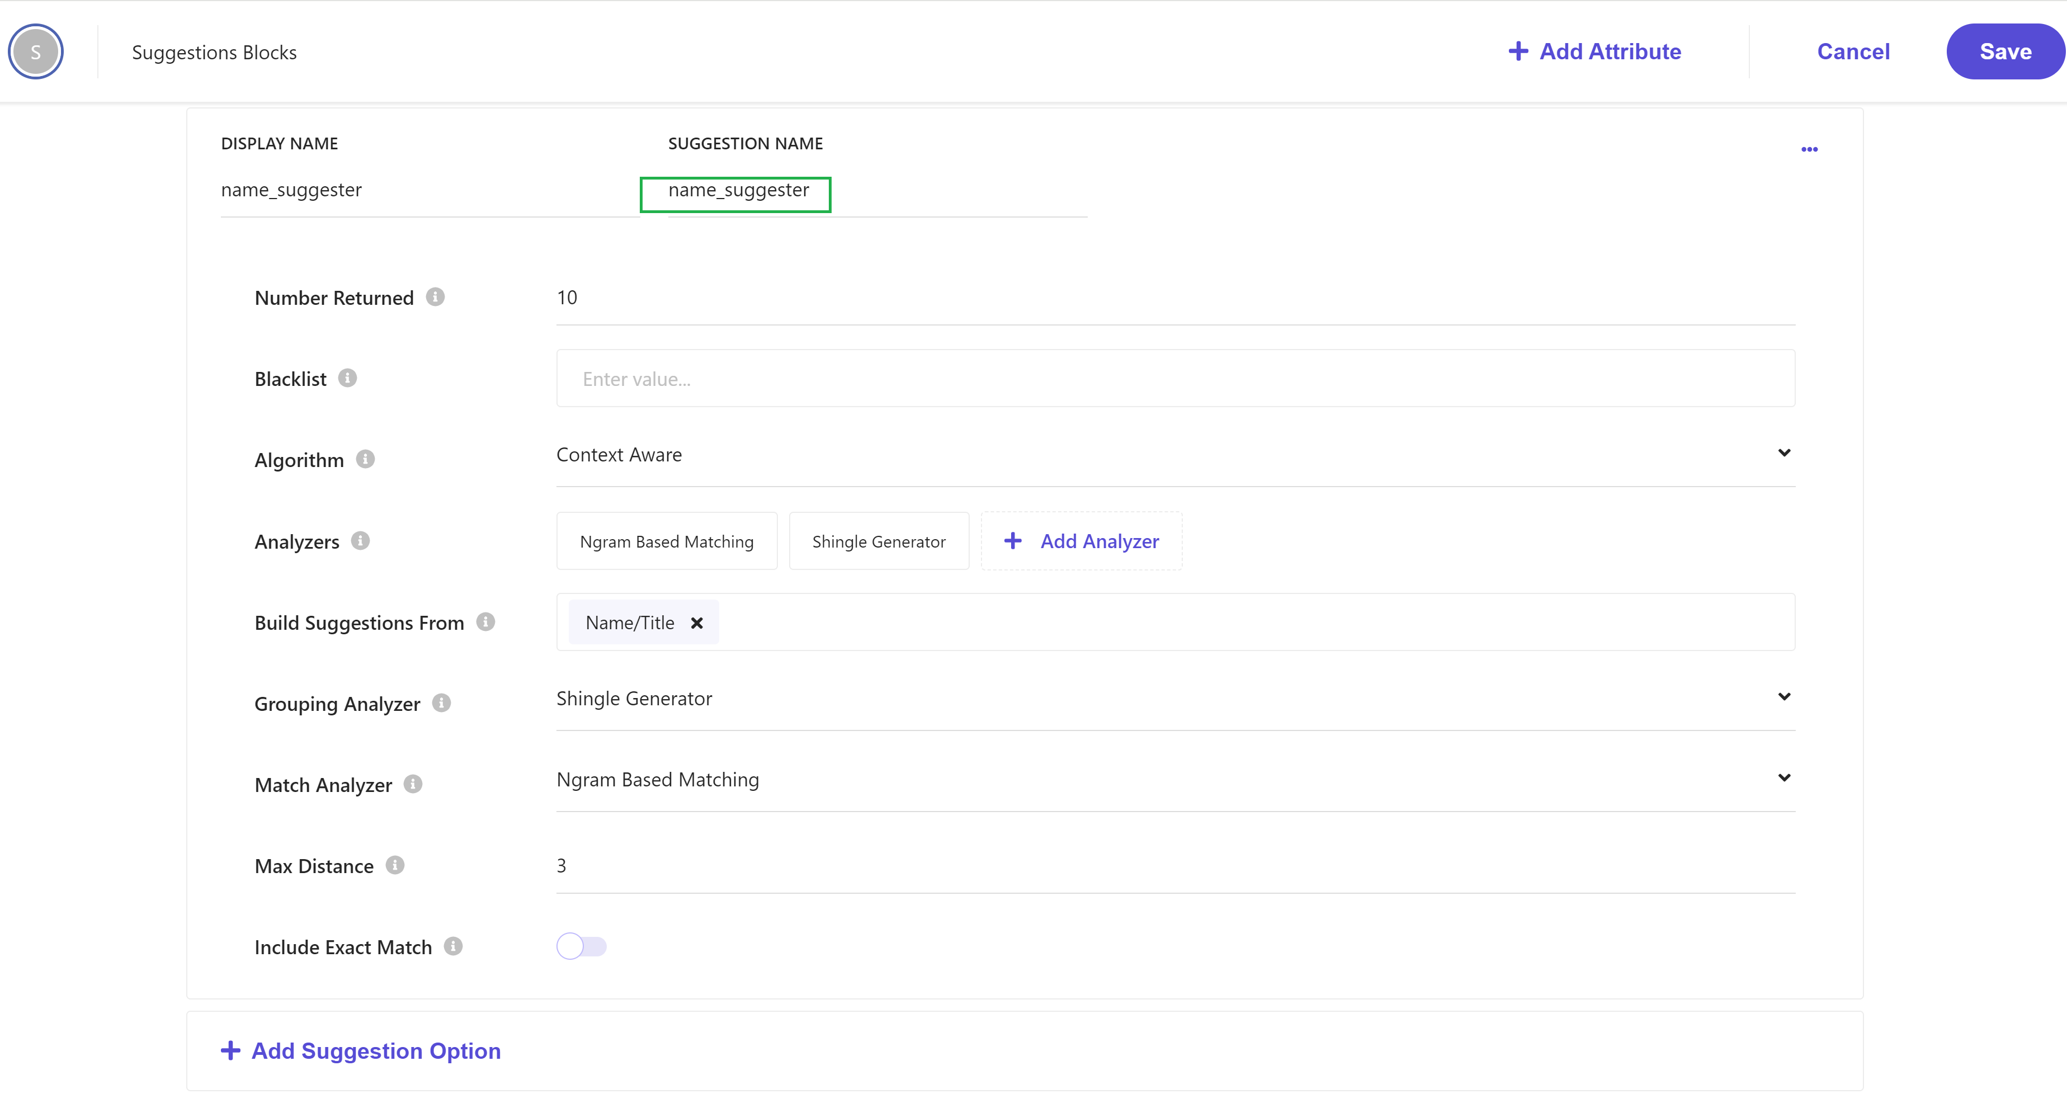This screenshot has height=1108, width=2067.
Task: Toggle the Include Exact Match switch
Action: [x=581, y=945]
